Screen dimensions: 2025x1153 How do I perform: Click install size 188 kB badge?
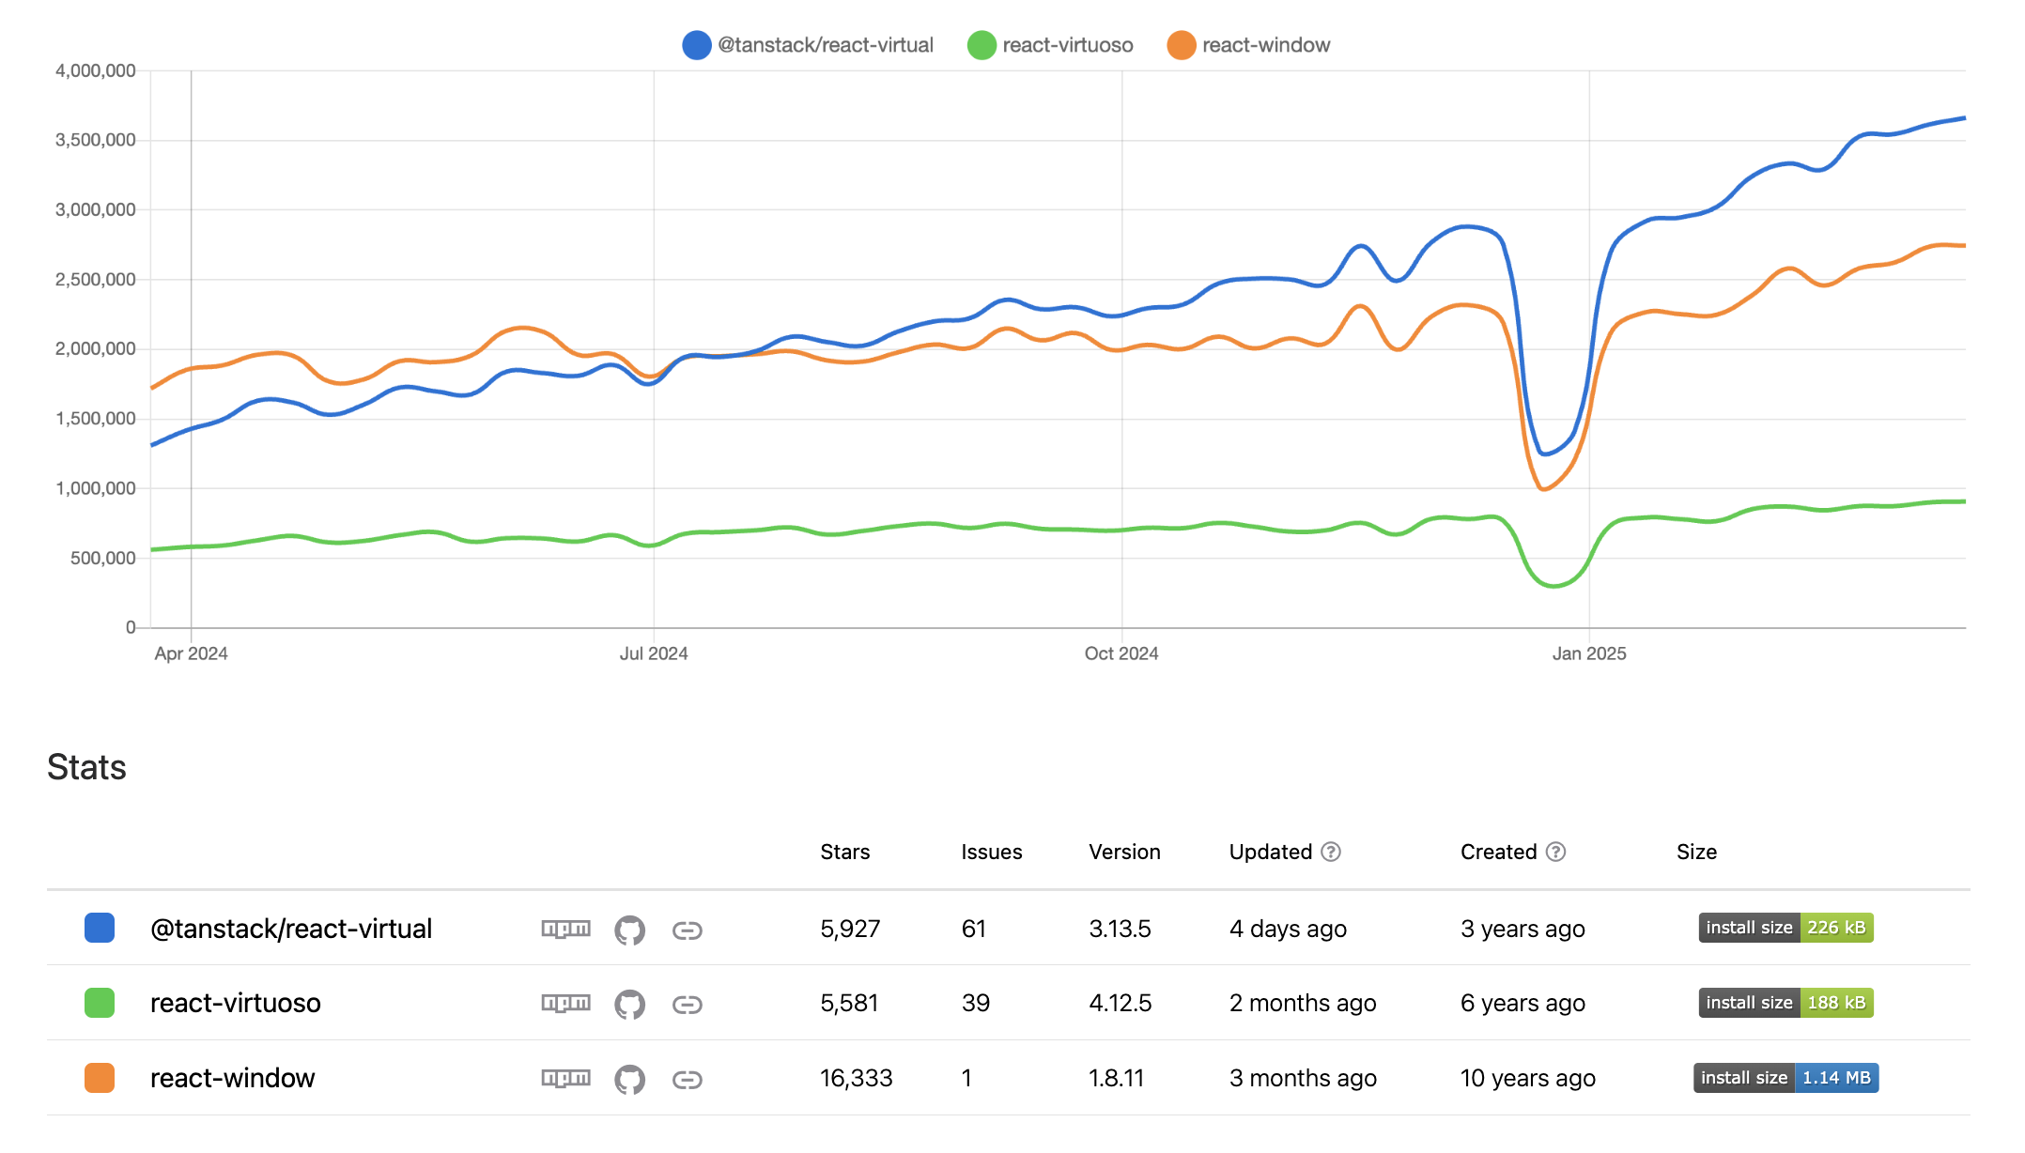coord(1785,1003)
